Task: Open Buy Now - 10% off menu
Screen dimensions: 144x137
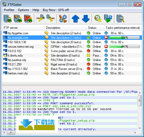Action: point(56,10)
